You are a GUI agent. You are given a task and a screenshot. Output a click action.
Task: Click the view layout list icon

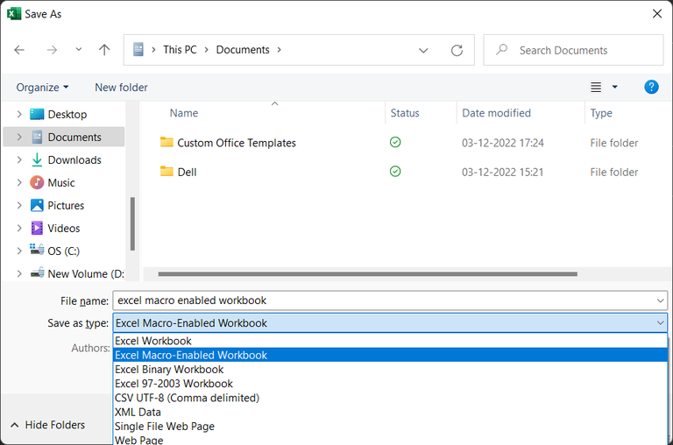(596, 87)
